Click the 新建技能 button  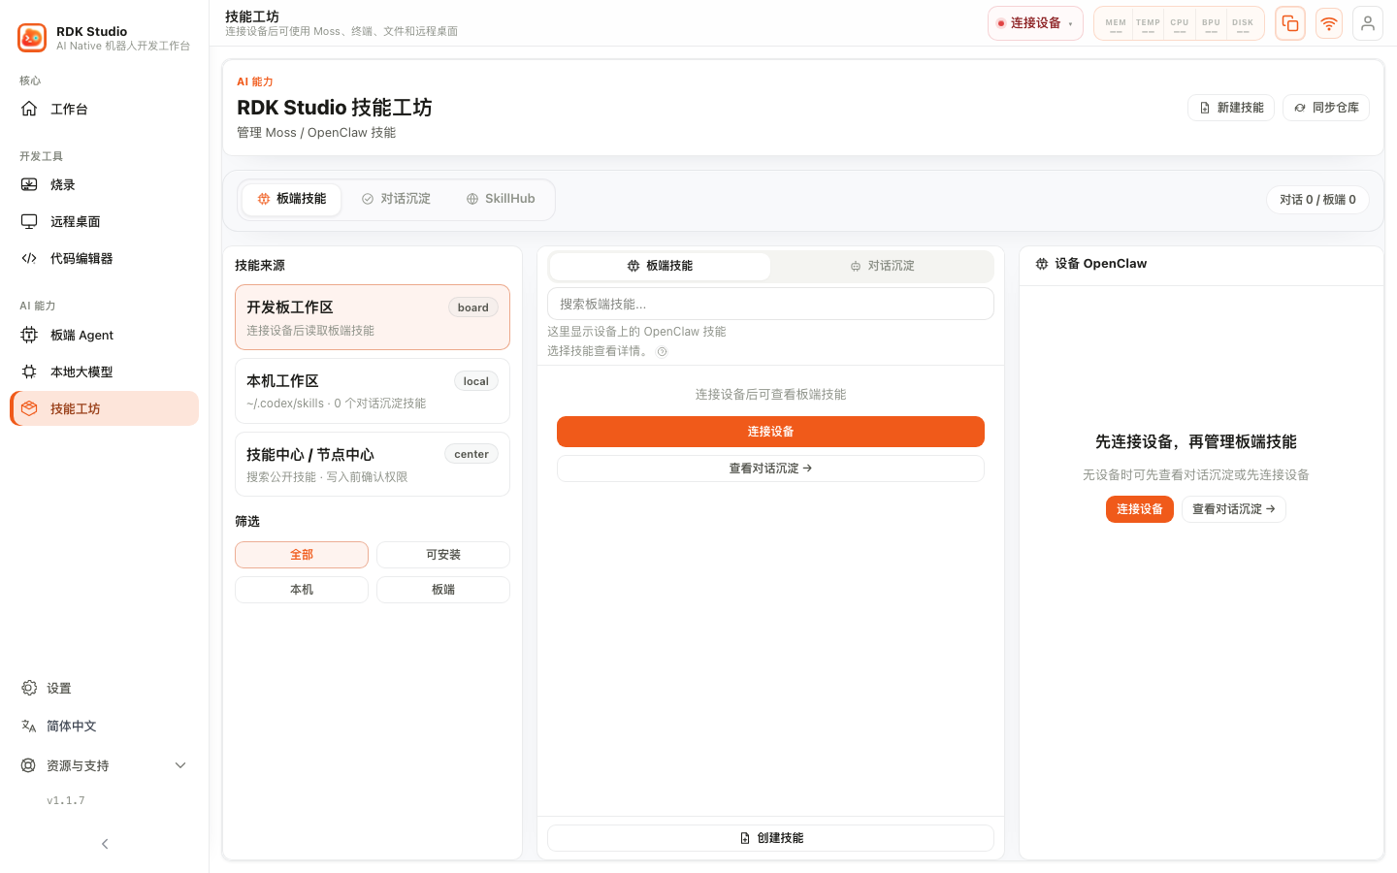coord(1231,108)
